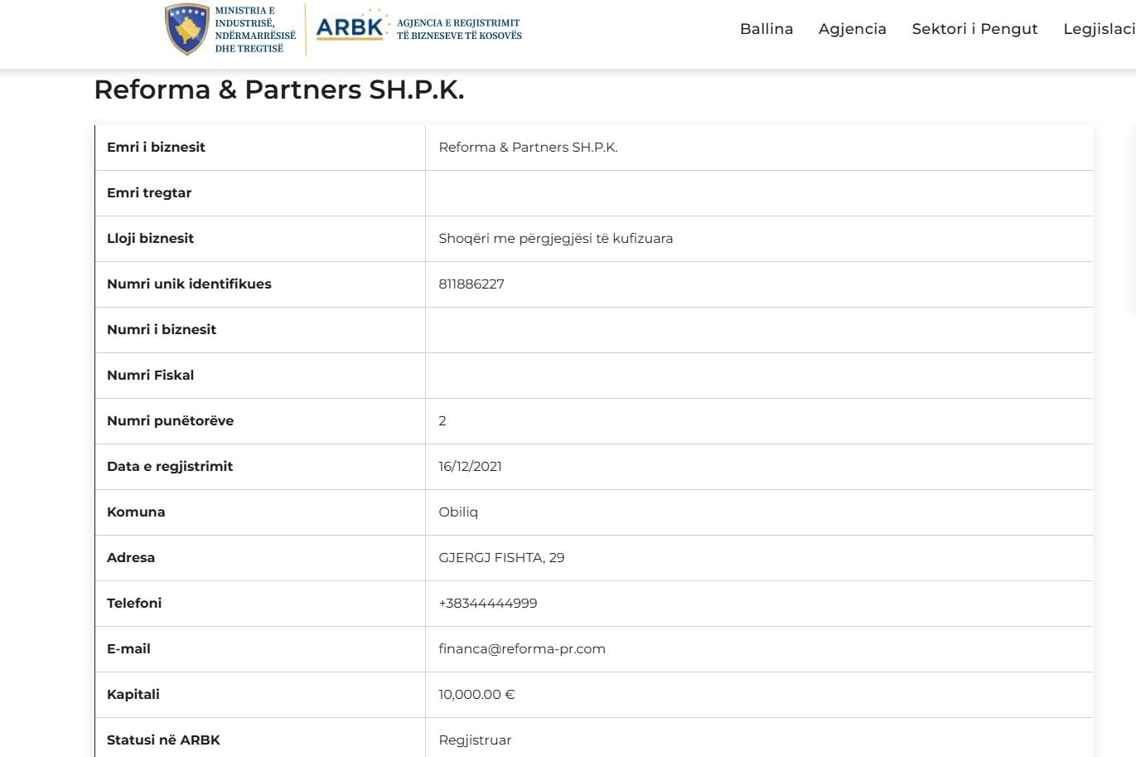Click the registration date 16/12/2021
The height and width of the screenshot is (757, 1136).
point(470,467)
